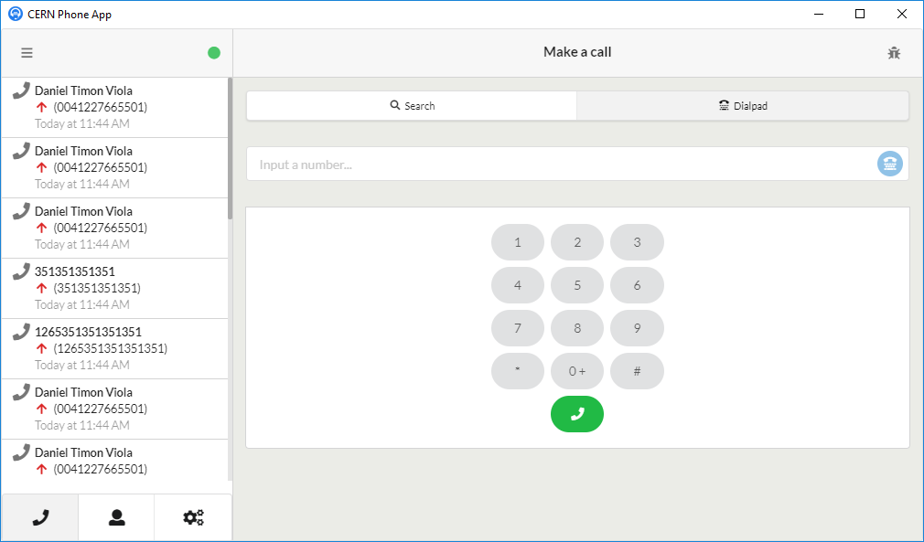Screen dimensions: 924x542
Task: Click the Input a number field
Action: pyautogui.click(x=558, y=165)
